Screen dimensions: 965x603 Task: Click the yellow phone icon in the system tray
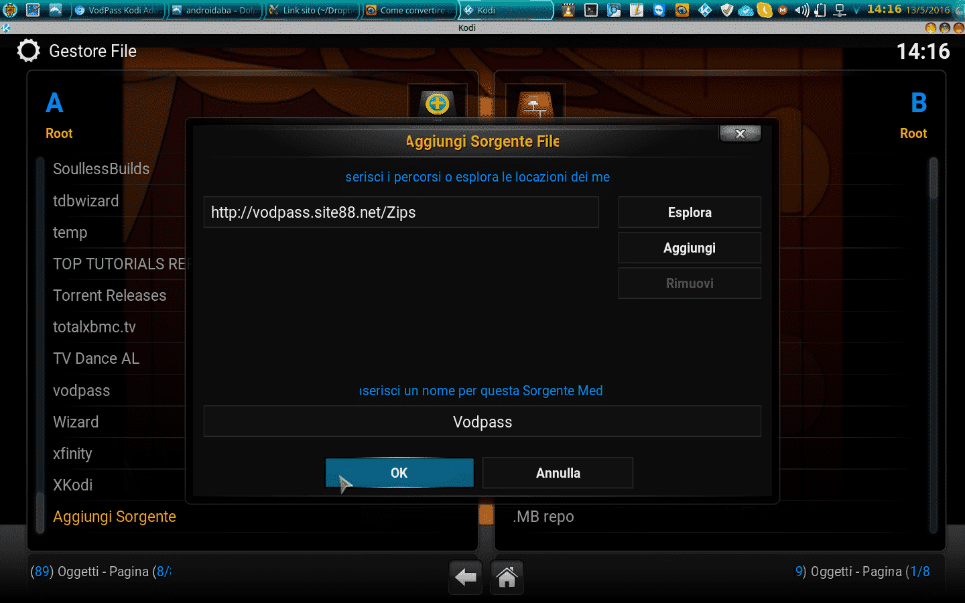(765, 10)
